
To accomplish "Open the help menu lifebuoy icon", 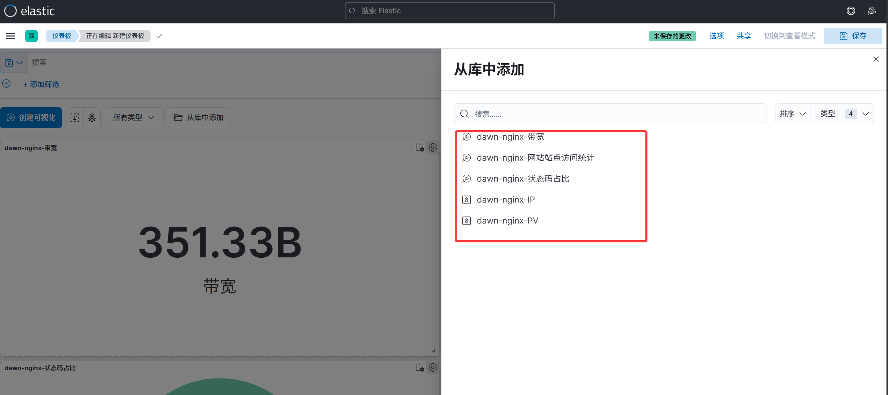I will coord(851,11).
